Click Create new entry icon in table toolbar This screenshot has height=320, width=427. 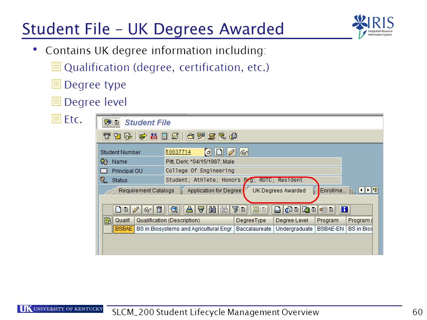pyautogui.click(x=118, y=209)
